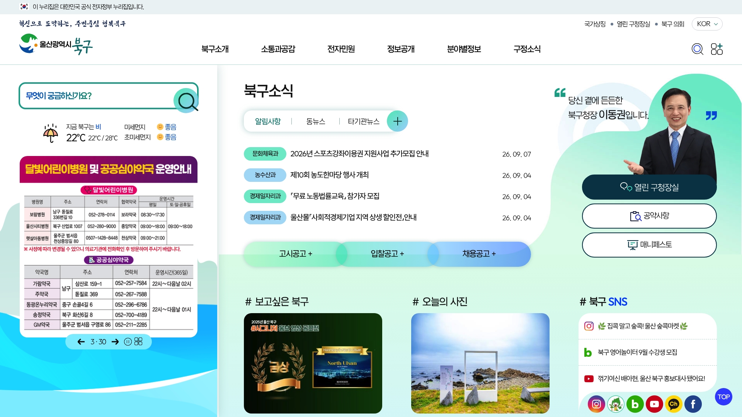Click Instagram icon in SNS post row
Image resolution: width=742 pixels, height=417 pixels.
(589, 326)
